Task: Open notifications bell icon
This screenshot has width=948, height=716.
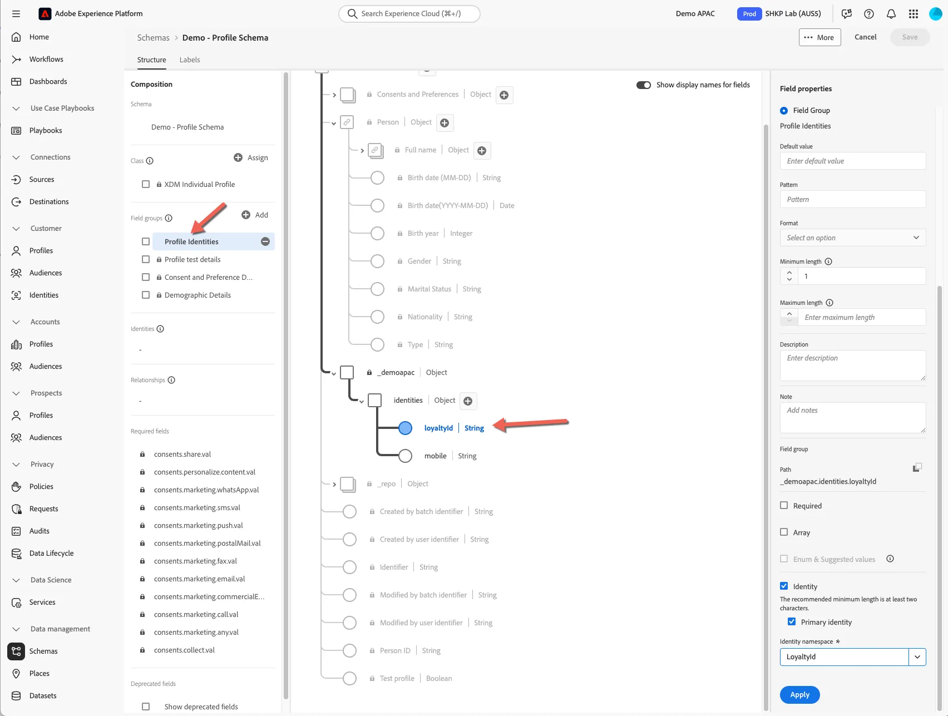Action: click(891, 14)
